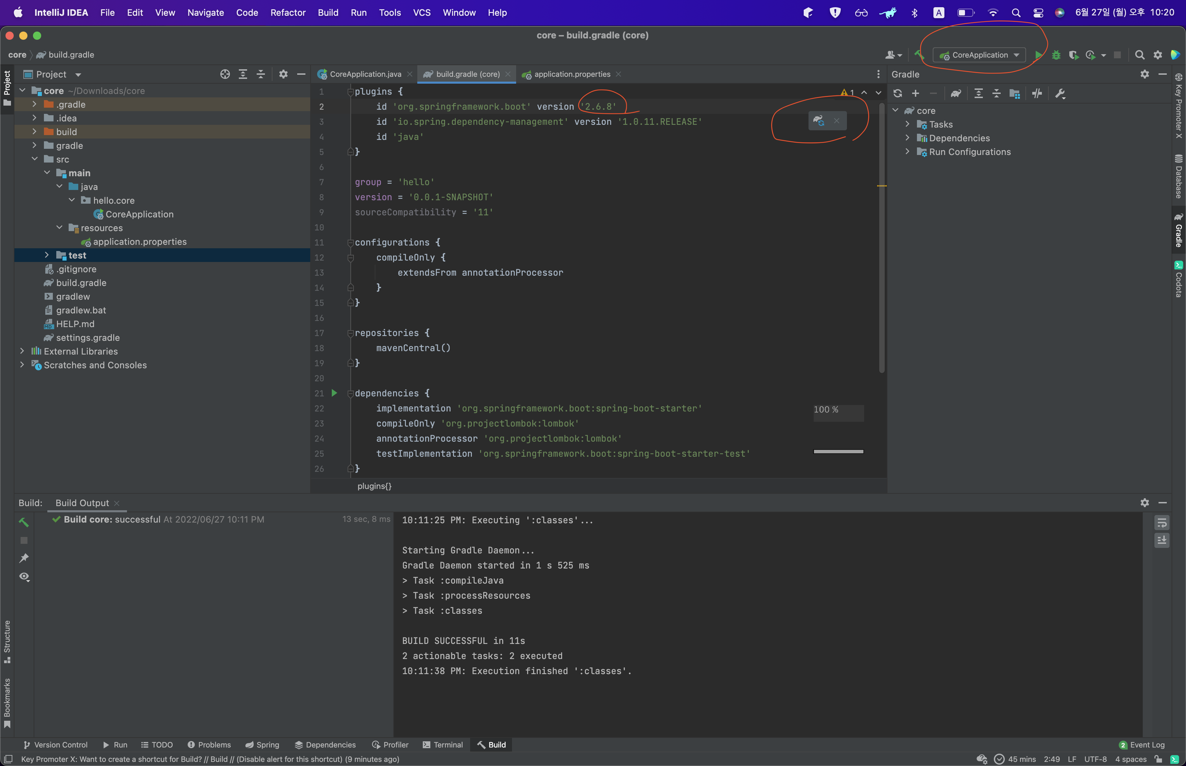Click the Gradle build tool settings wrench

[x=1060, y=94]
